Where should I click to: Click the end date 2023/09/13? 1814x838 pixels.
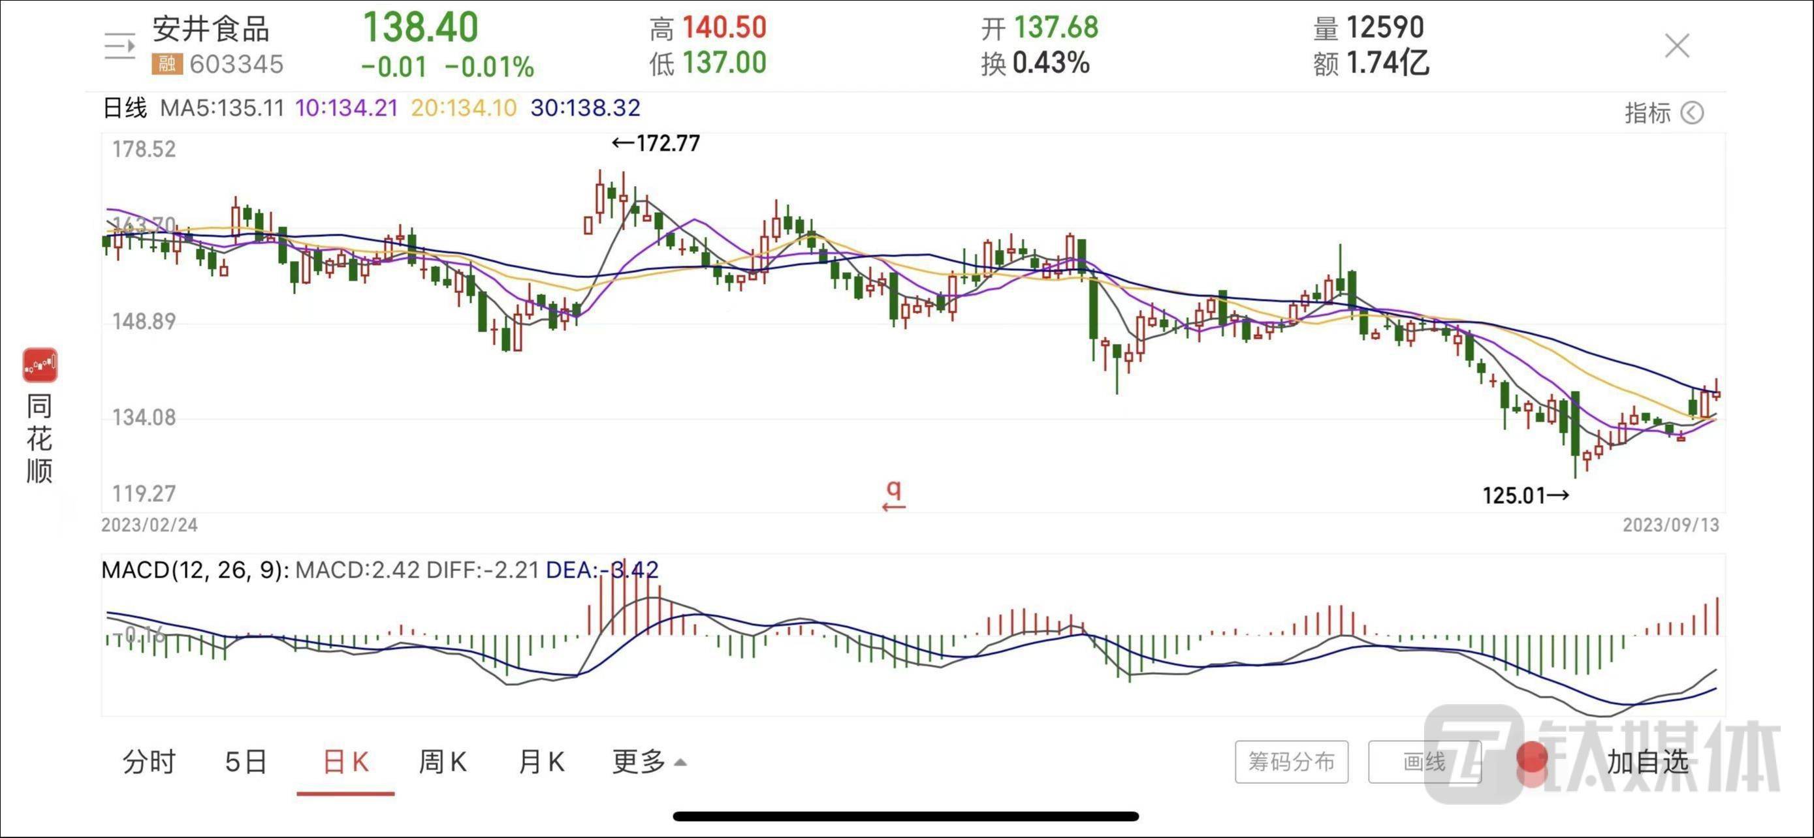(x=1670, y=525)
